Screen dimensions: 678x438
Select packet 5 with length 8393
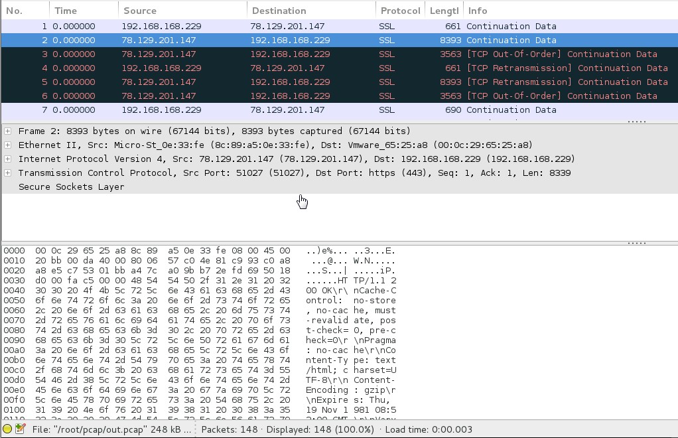pos(340,82)
